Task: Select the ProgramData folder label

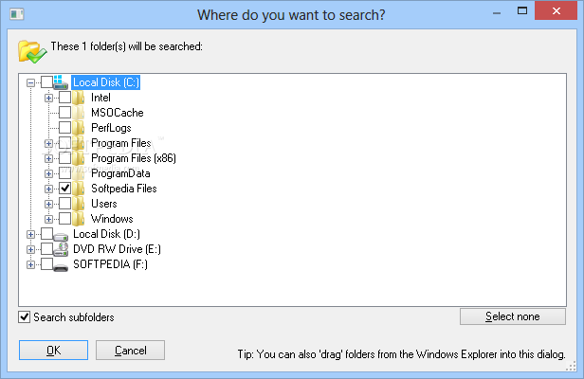Action: point(120,173)
